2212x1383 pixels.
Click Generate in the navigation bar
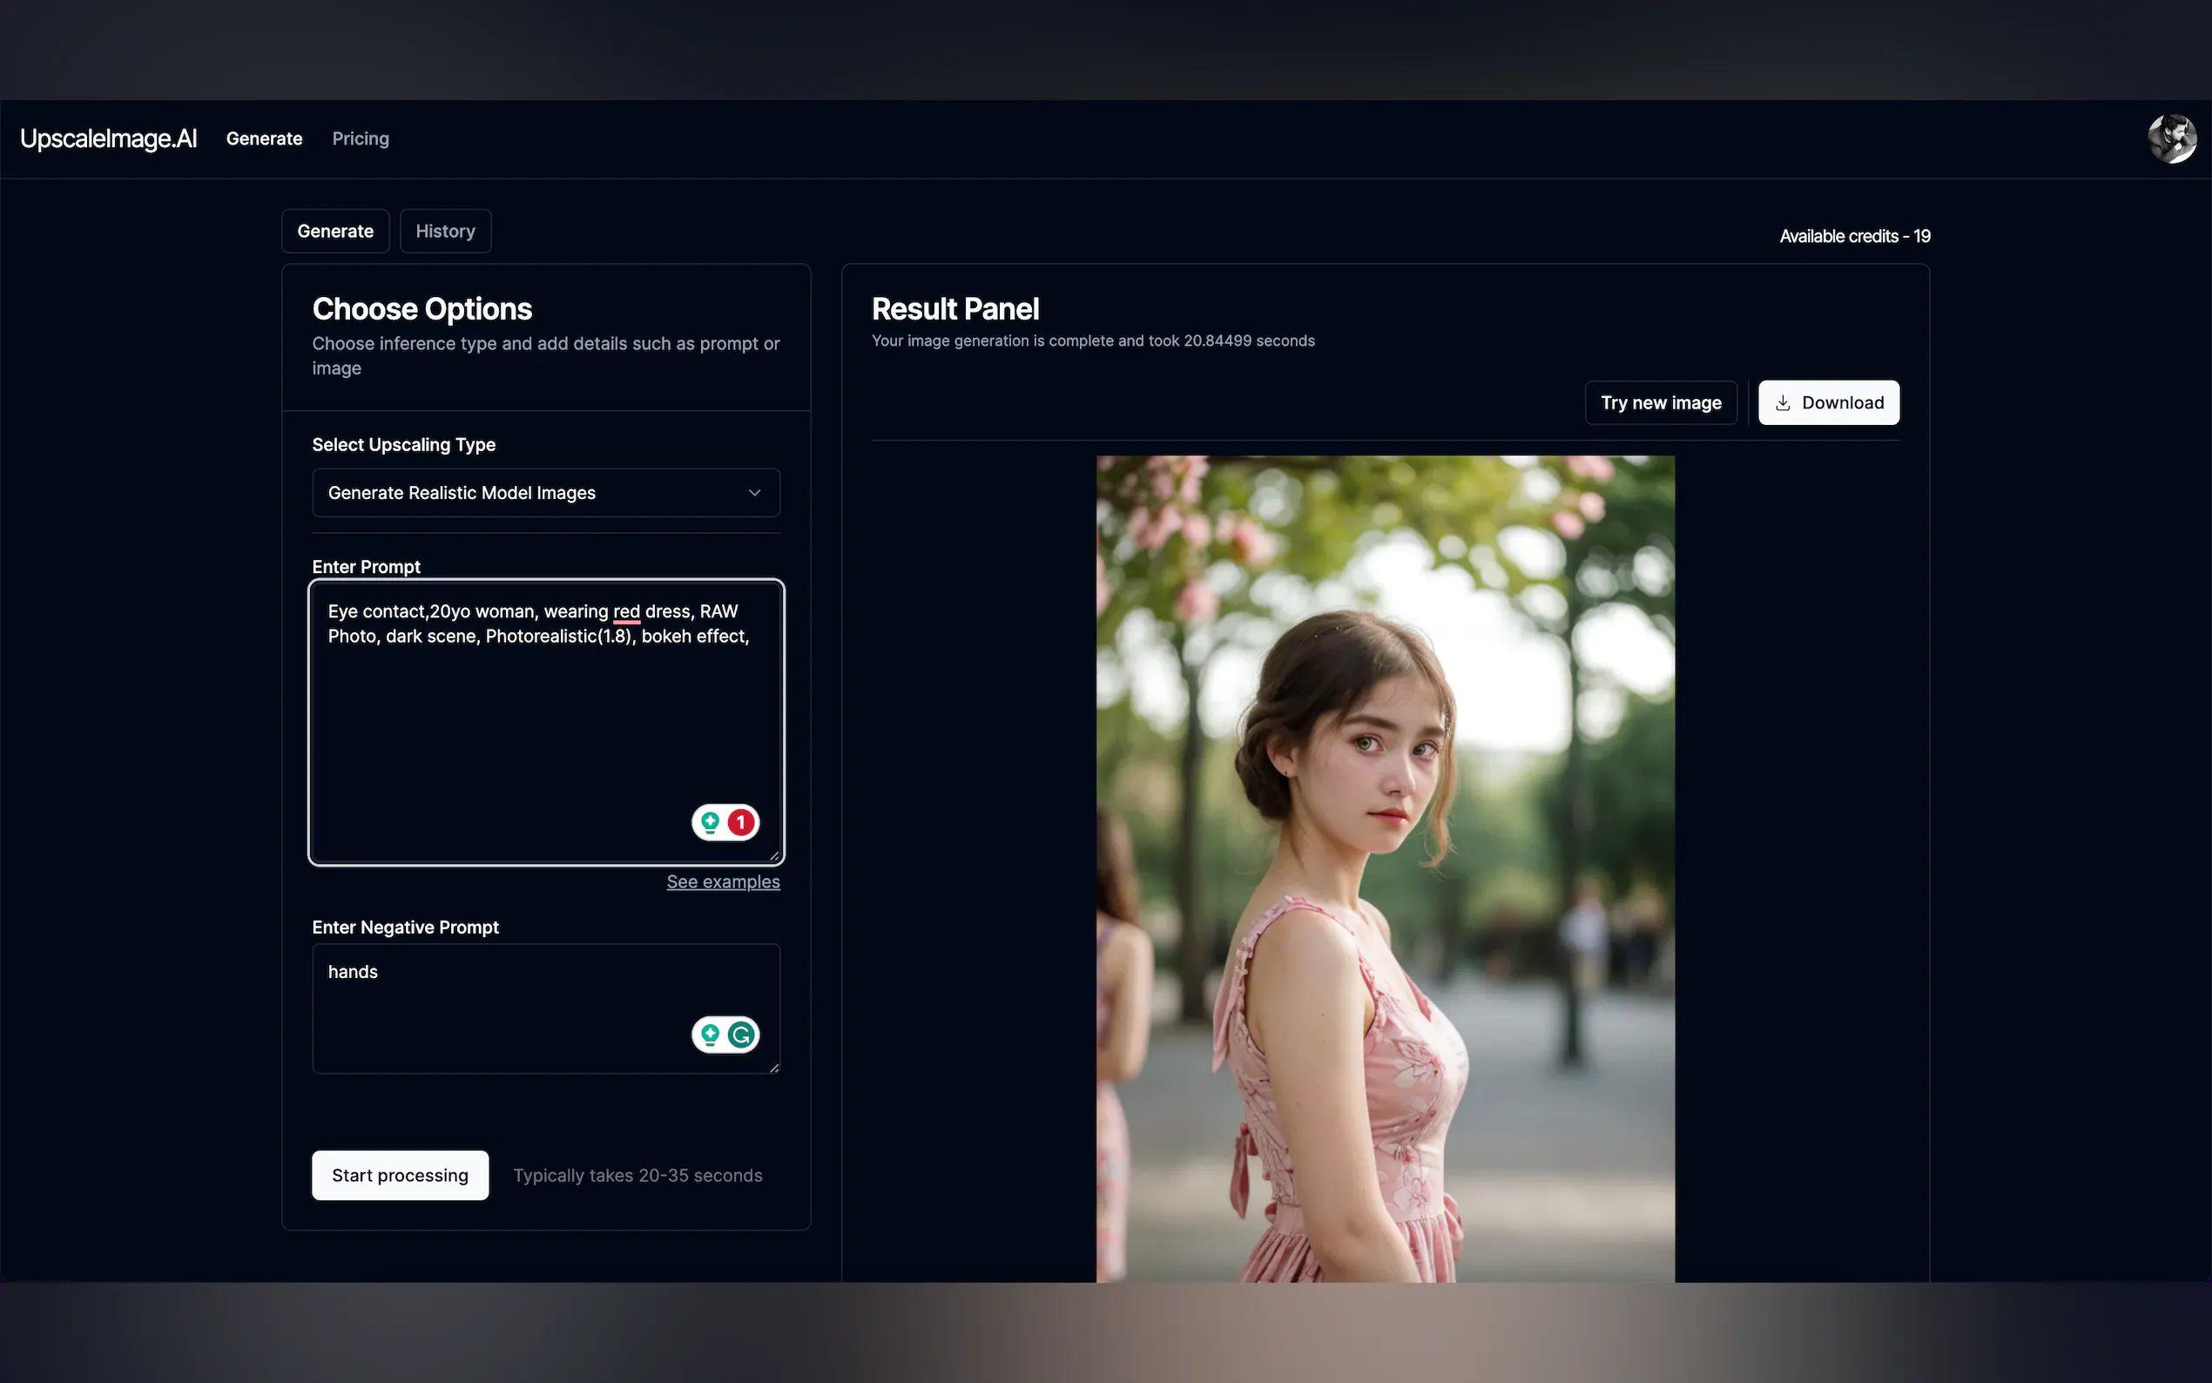pos(264,138)
